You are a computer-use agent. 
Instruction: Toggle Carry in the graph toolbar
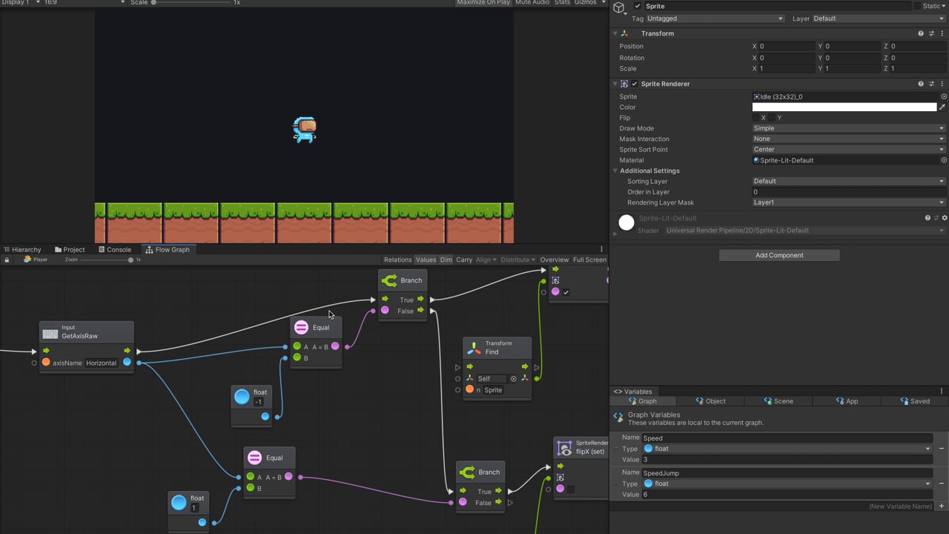464,260
